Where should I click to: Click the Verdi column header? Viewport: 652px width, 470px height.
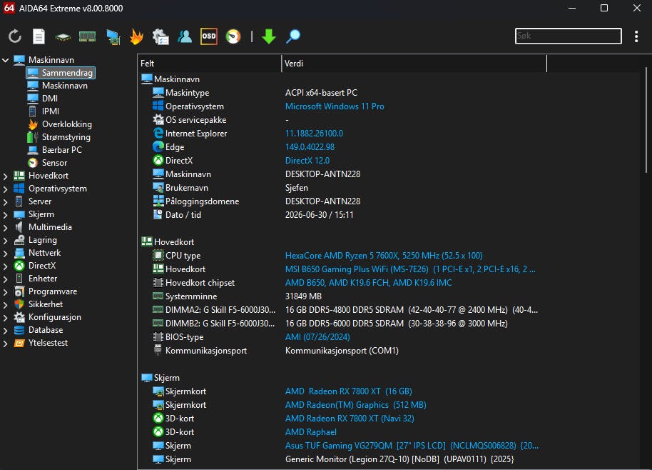414,64
